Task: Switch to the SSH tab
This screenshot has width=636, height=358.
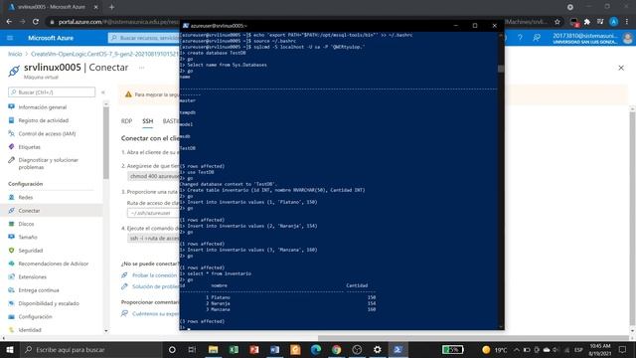Action: tap(148, 121)
